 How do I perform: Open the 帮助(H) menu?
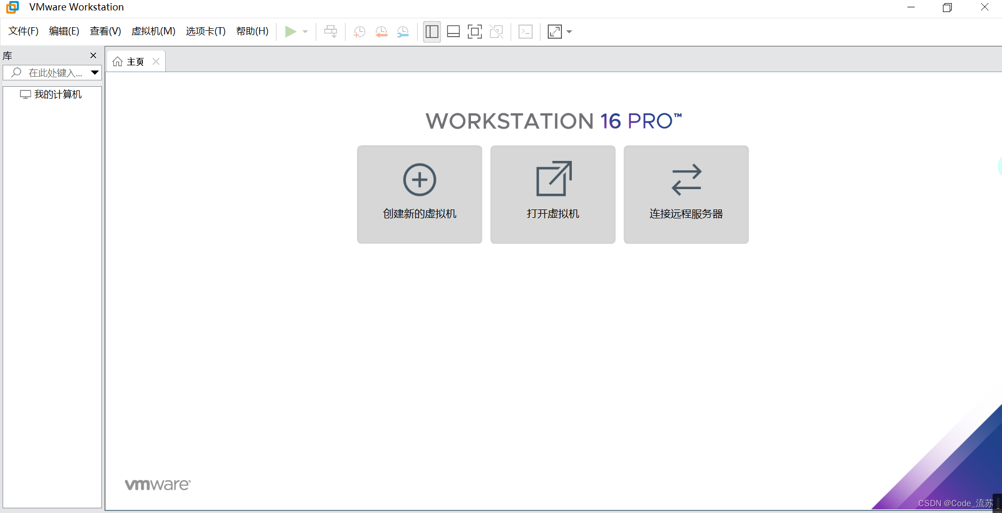[x=252, y=31]
